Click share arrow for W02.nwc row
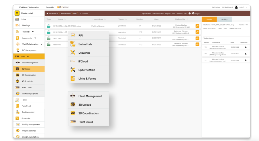 click(197, 38)
